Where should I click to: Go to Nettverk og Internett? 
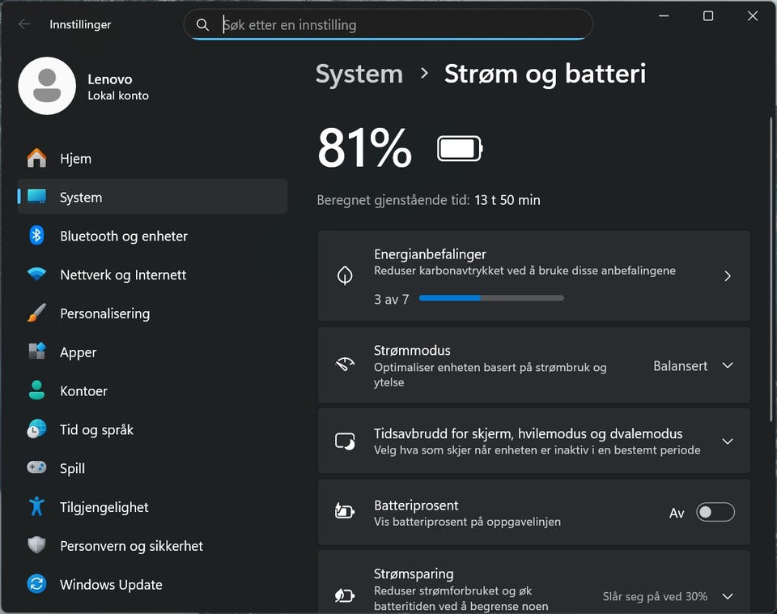[153, 275]
